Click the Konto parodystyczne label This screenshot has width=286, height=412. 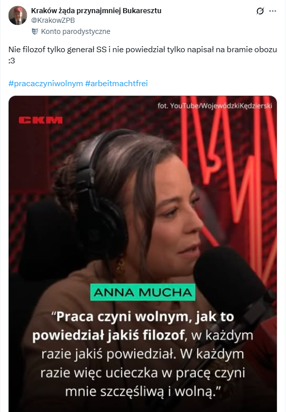[76, 31]
